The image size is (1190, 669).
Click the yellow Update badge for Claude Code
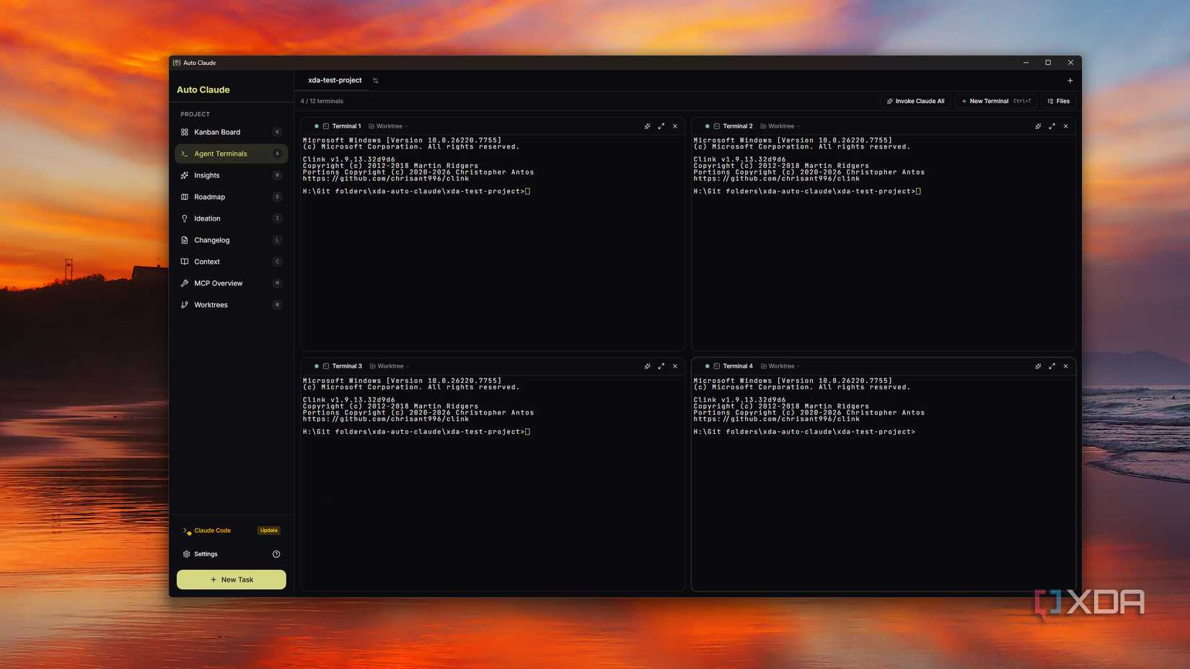268,530
